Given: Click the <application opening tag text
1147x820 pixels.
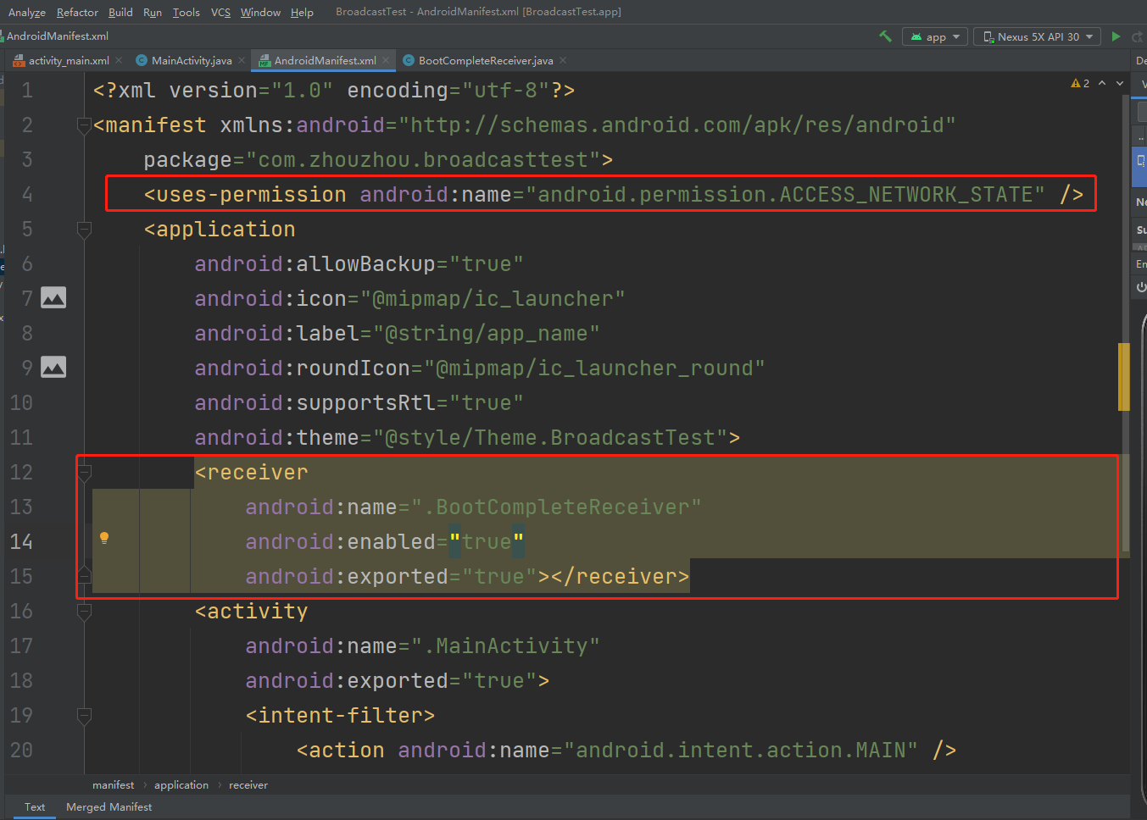Looking at the screenshot, I should coord(220,230).
